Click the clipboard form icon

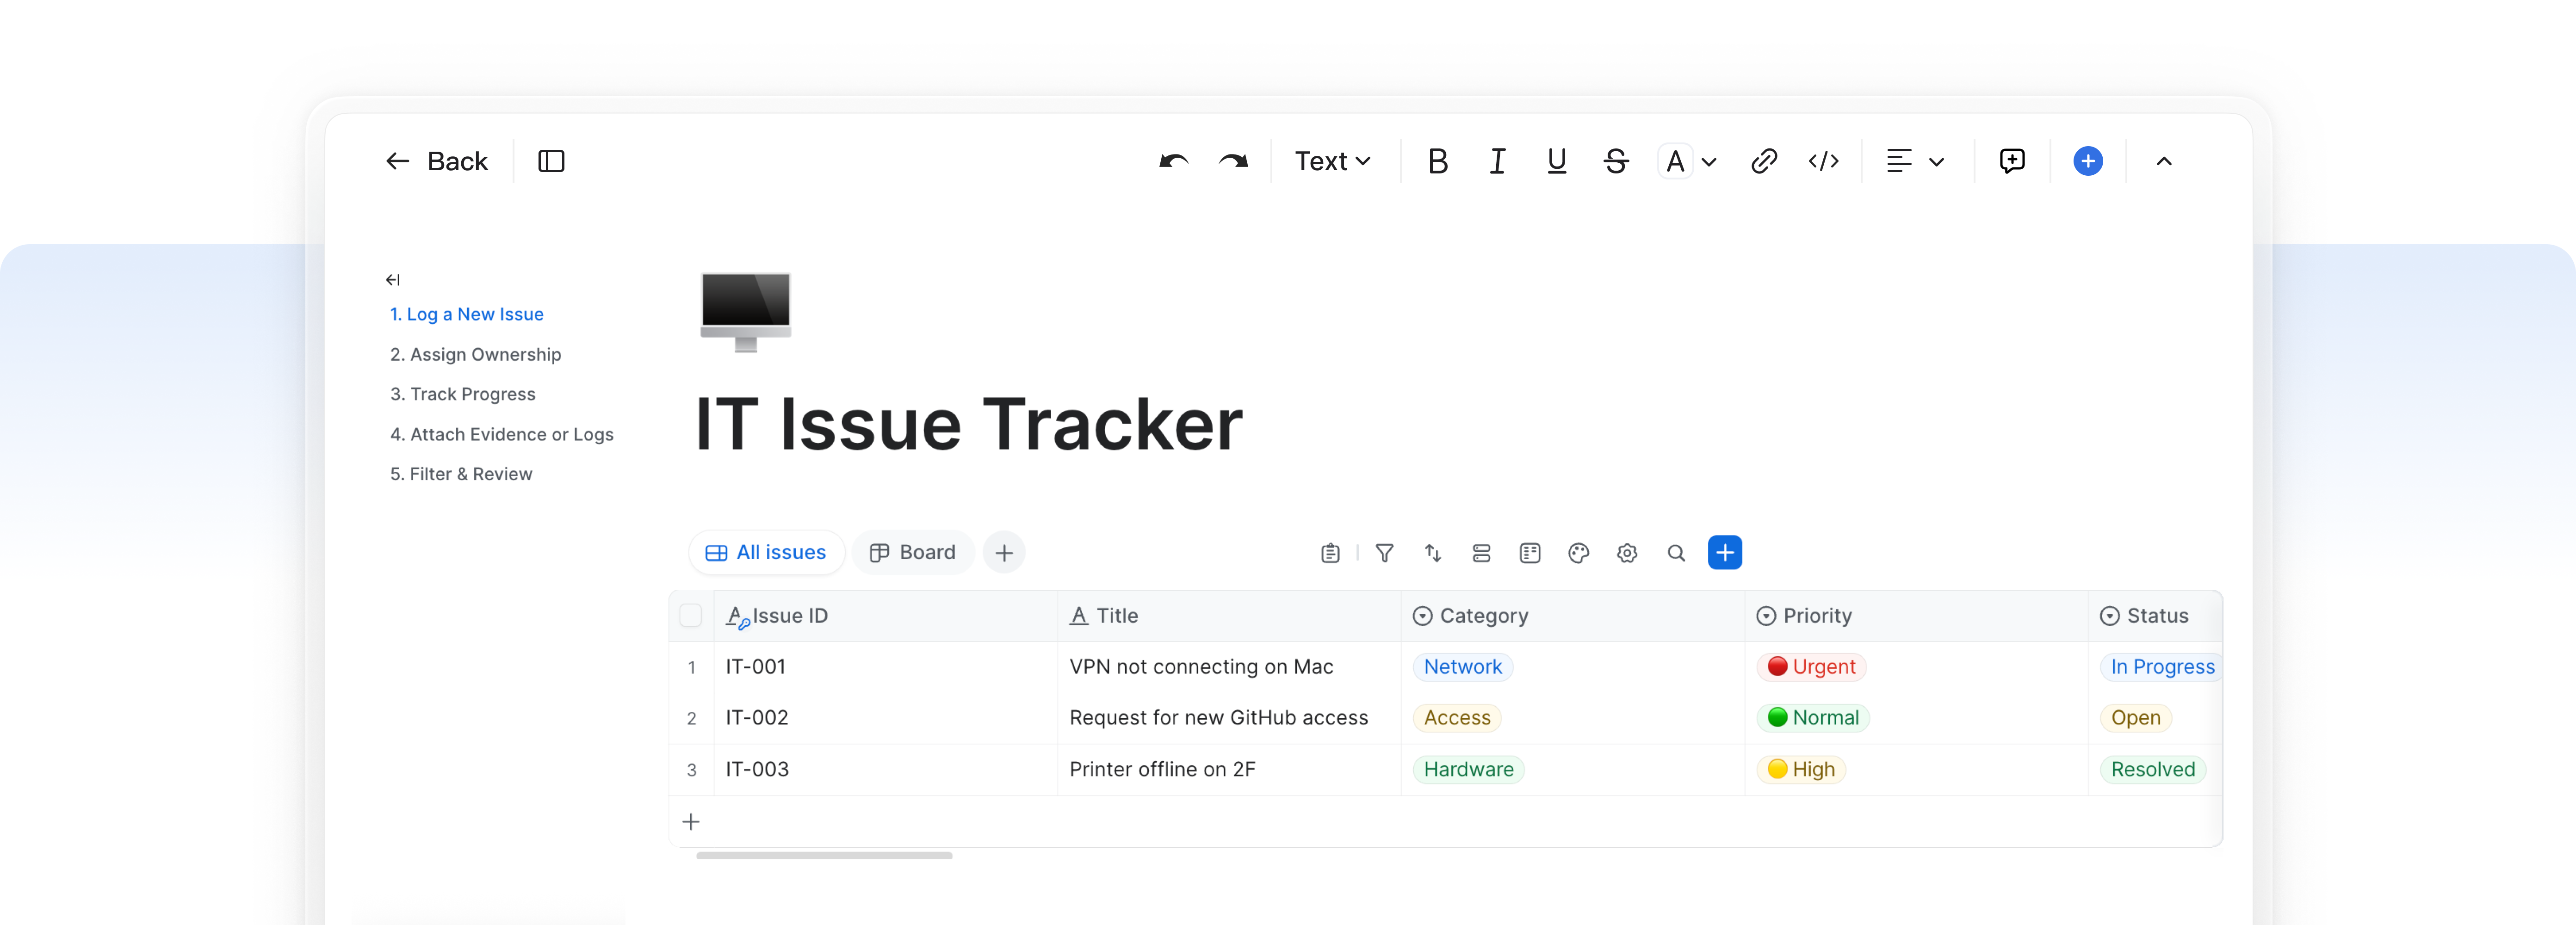coord(1329,553)
